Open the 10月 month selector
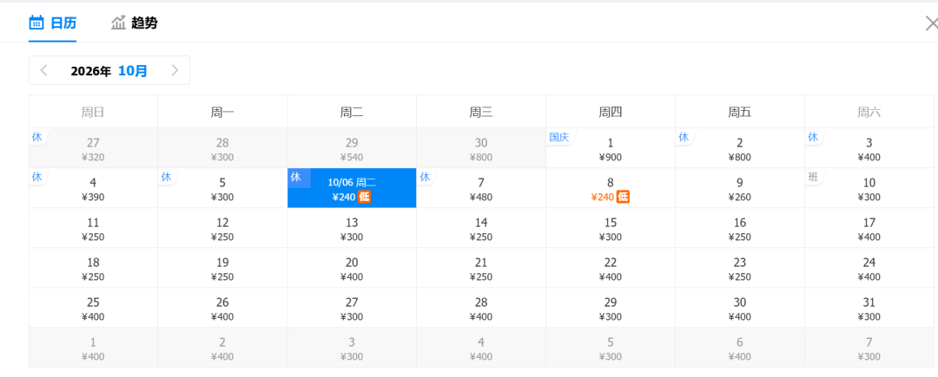Image resolution: width=938 pixels, height=377 pixels. 133,71
